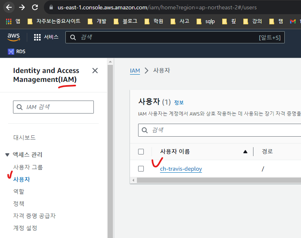301x238 pixels.
Task: Open 자격 증명 공급자 in the sidebar
Action: 35,216
